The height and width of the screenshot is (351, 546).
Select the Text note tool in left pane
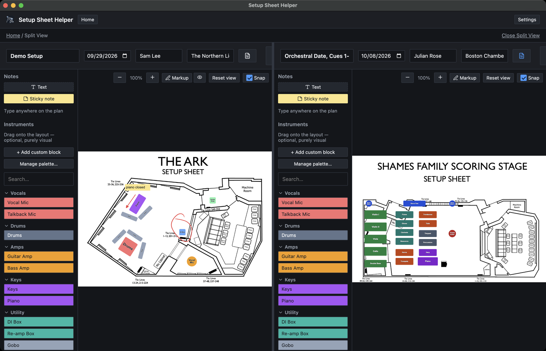click(x=39, y=87)
